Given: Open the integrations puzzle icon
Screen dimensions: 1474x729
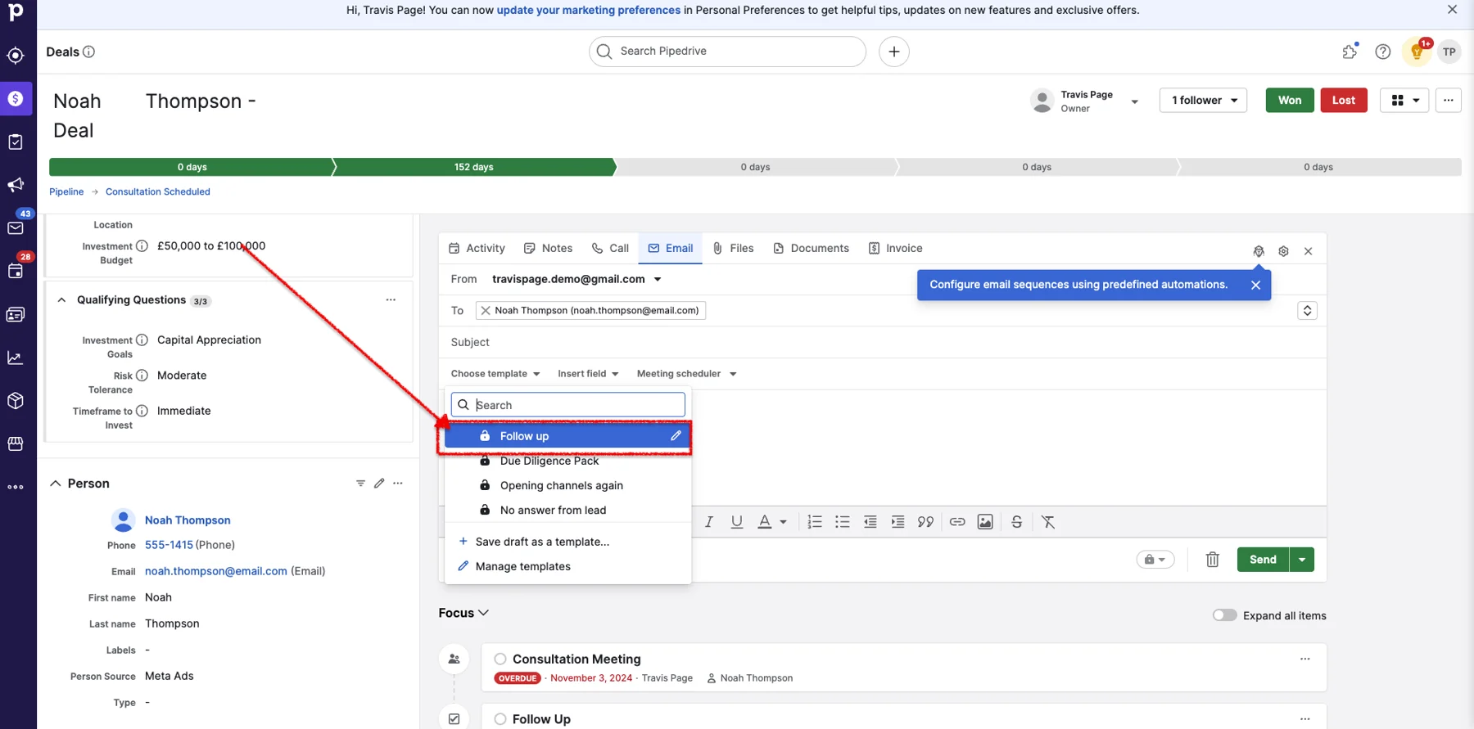Looking at the screenshot, I should click(1350, 52).
